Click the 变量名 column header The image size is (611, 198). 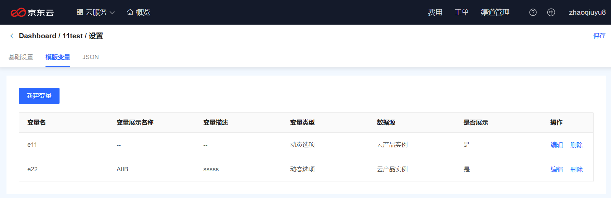pos(37,122)
